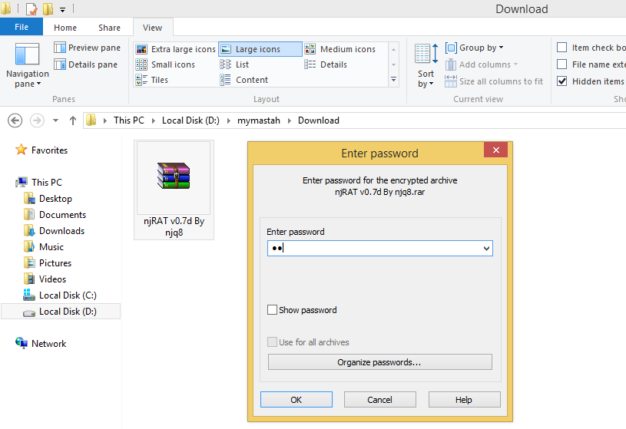626x429 pixels.
Task: Open the Navigation pane options
Action: coord(27,65)
